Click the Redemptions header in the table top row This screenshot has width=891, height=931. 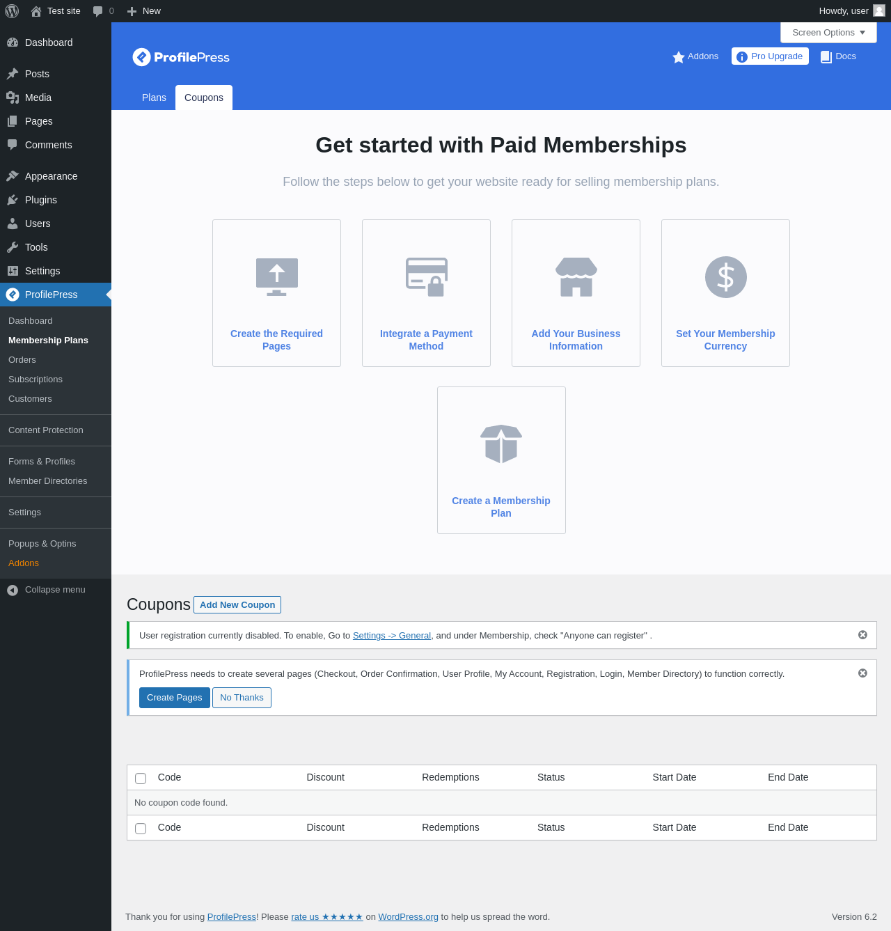click(450, 778)
